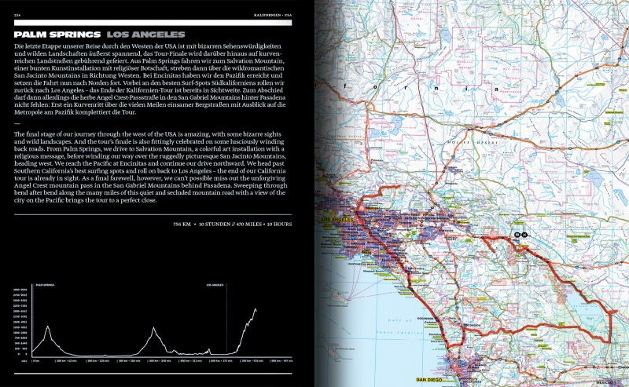Click the Escondido label on the map
This screenshot has height=387, width=629.
(x=473, y=325)
